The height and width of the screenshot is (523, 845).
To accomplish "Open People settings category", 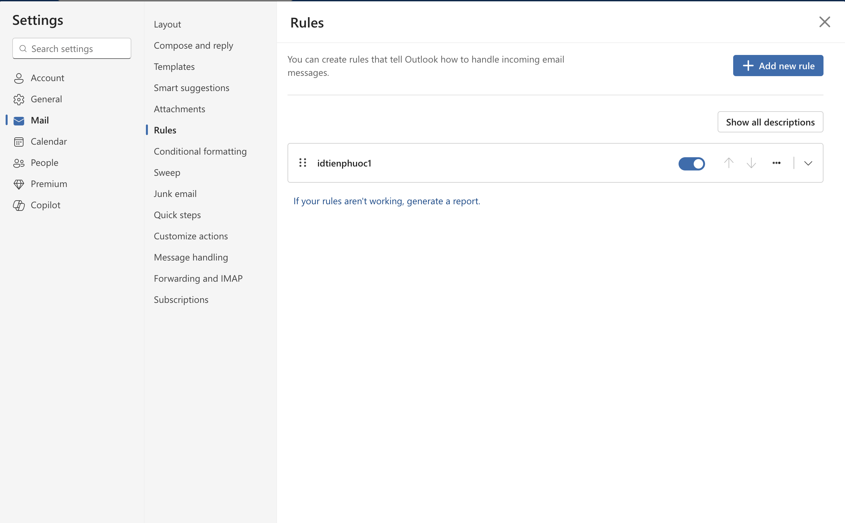I will [45, 163].
